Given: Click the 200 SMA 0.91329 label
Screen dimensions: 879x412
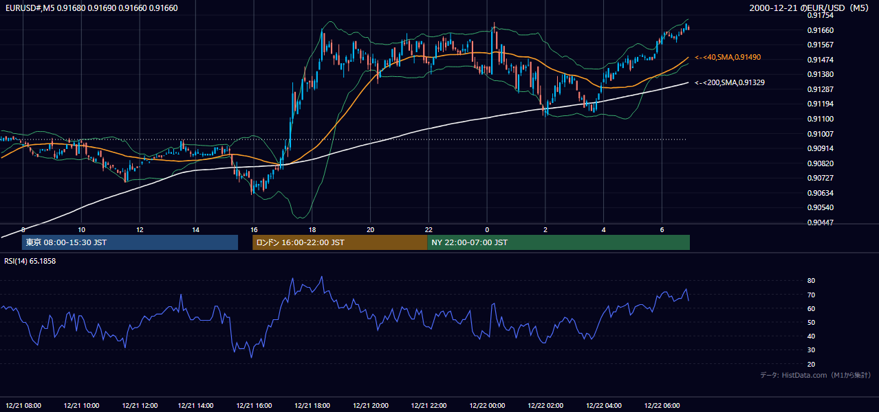Looking at the screenshot, I should pyautogui.click(x=730, y=82).
